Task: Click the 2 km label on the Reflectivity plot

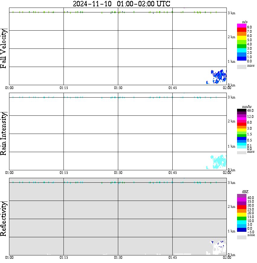Action: click(231, 206)
